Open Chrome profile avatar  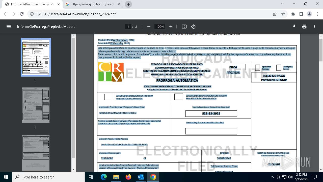(309, 14)
